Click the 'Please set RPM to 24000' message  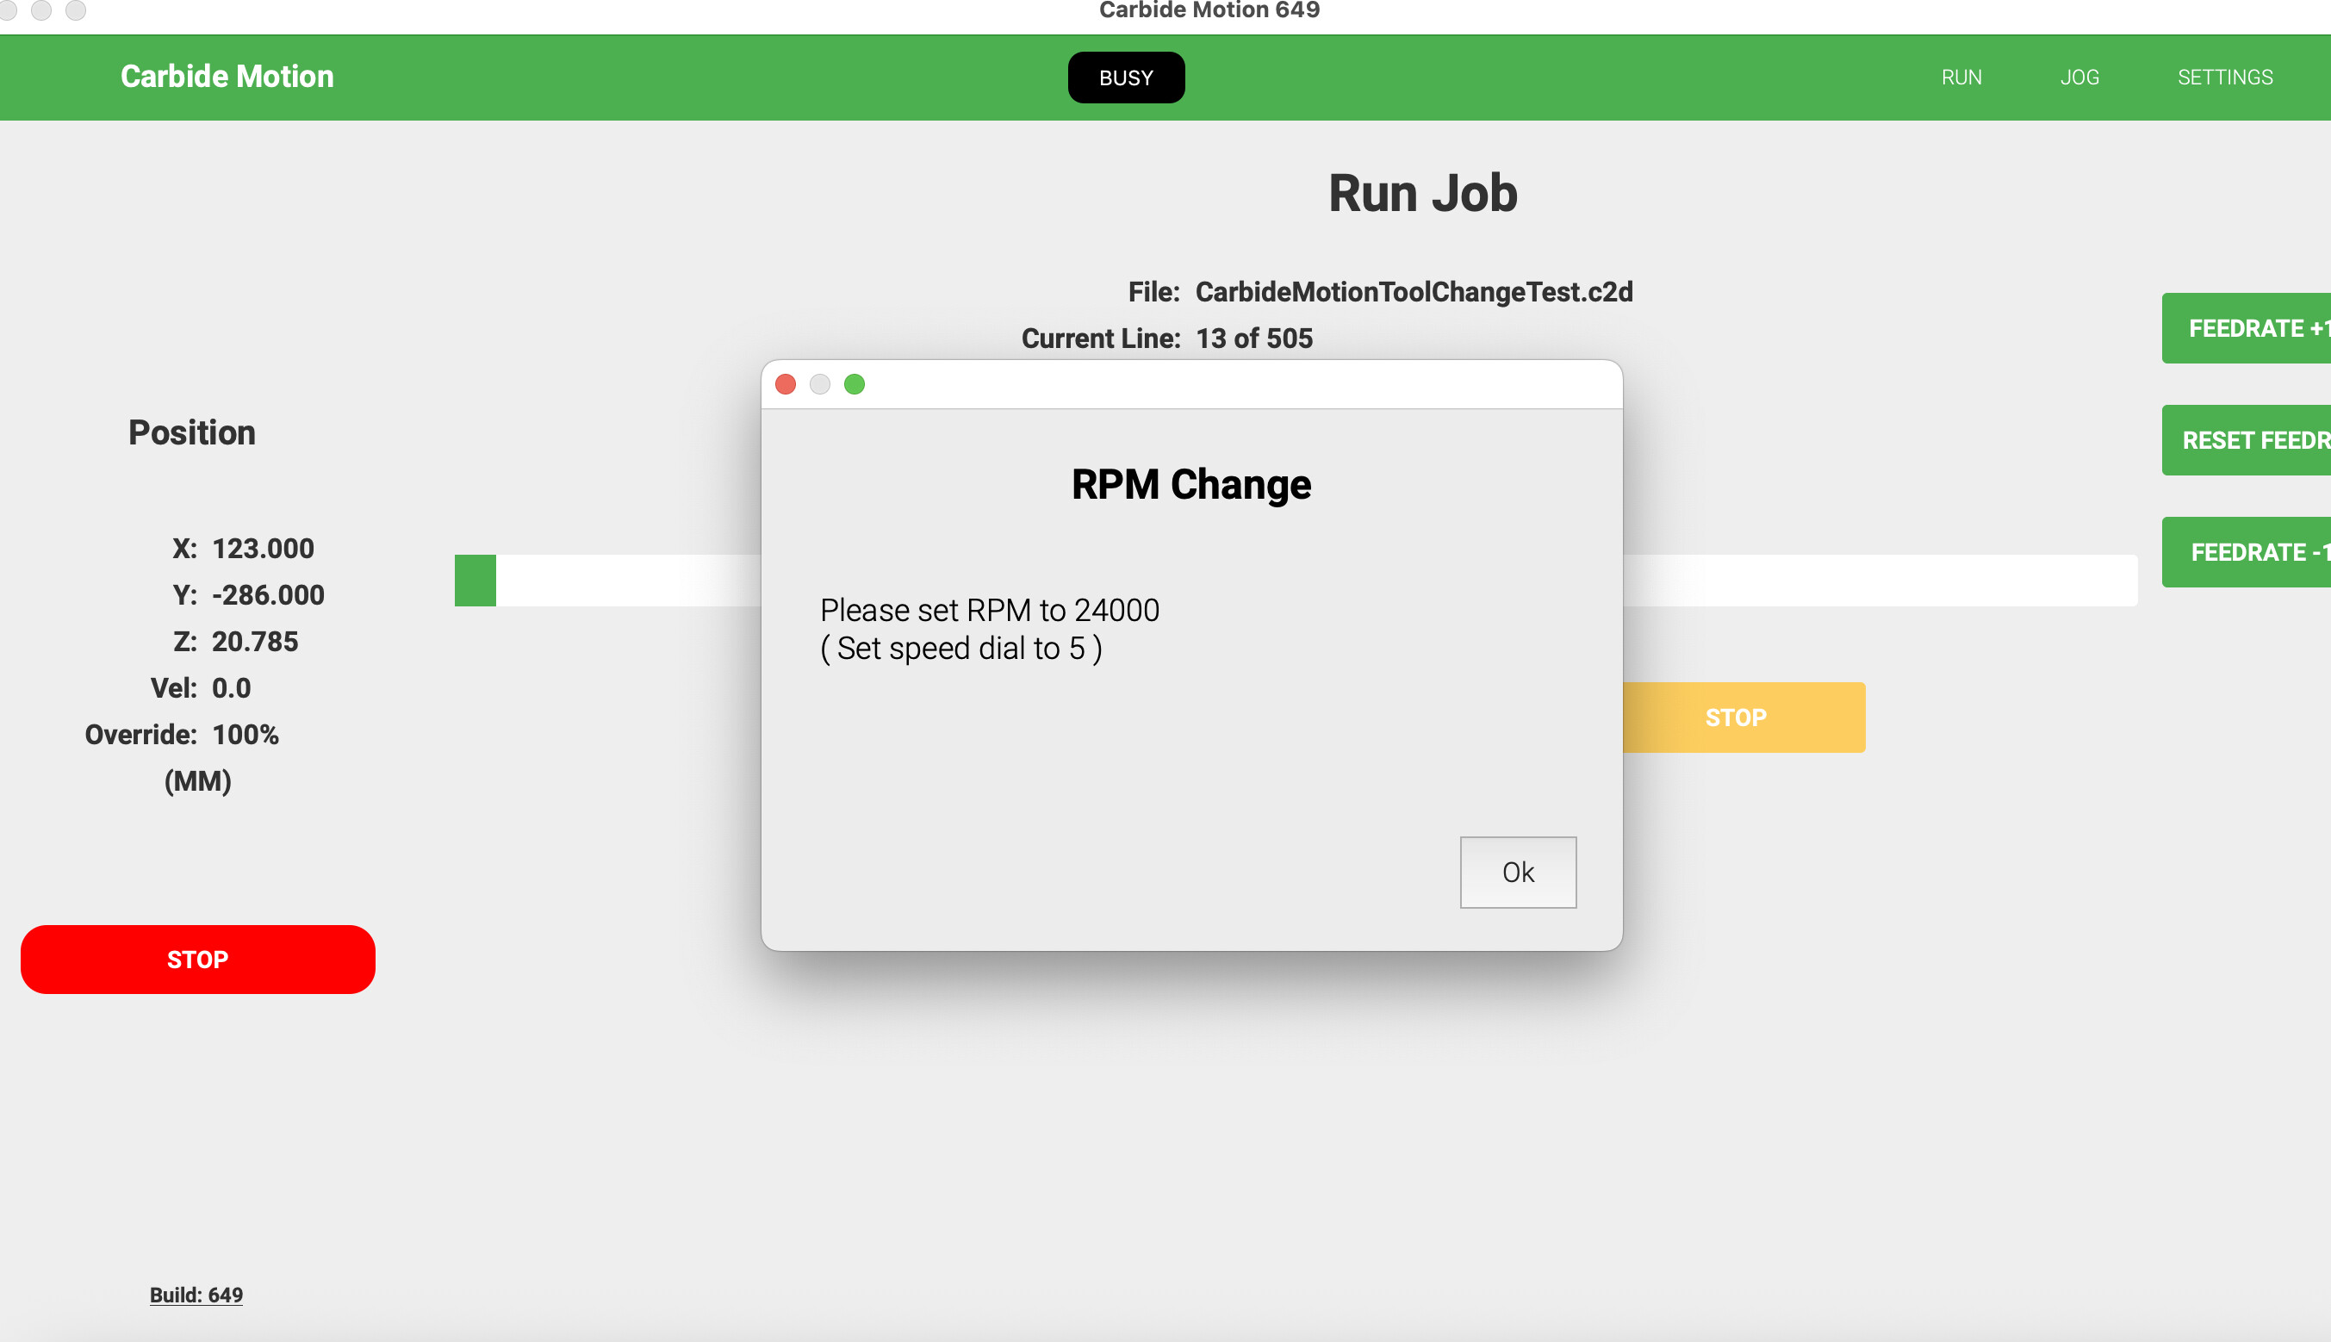[989, 610]
